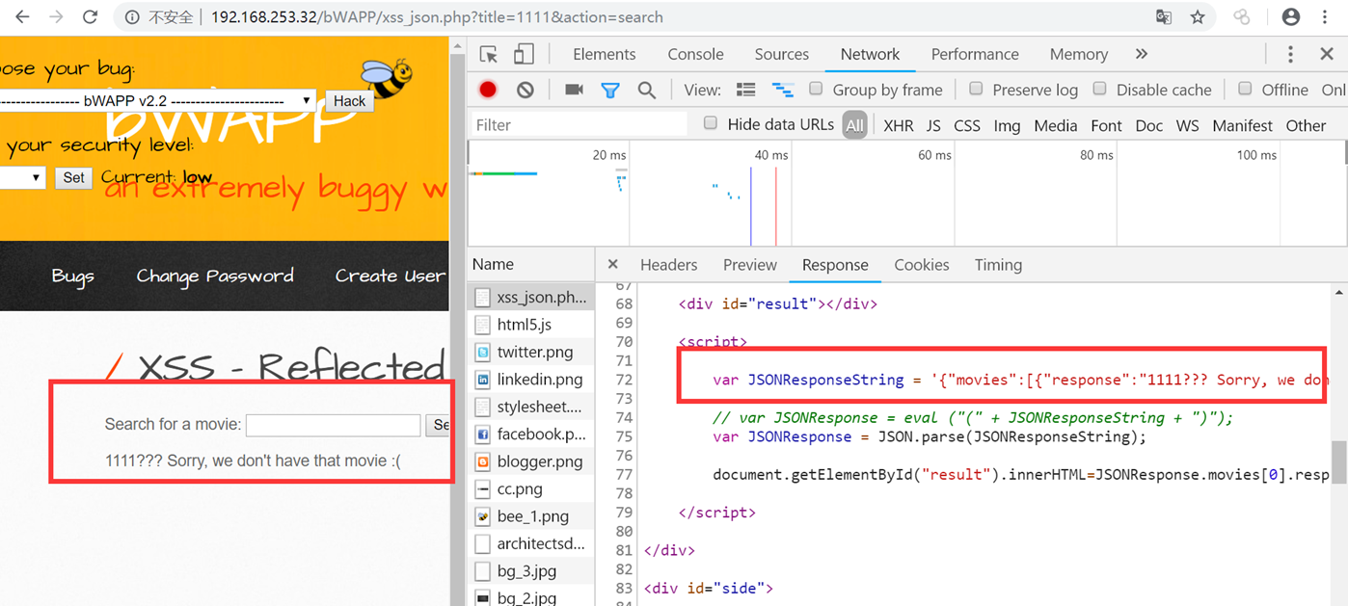Enable Disable cache checkbox
Screen dimensions: 1348x606
(x=1099, y=89)
